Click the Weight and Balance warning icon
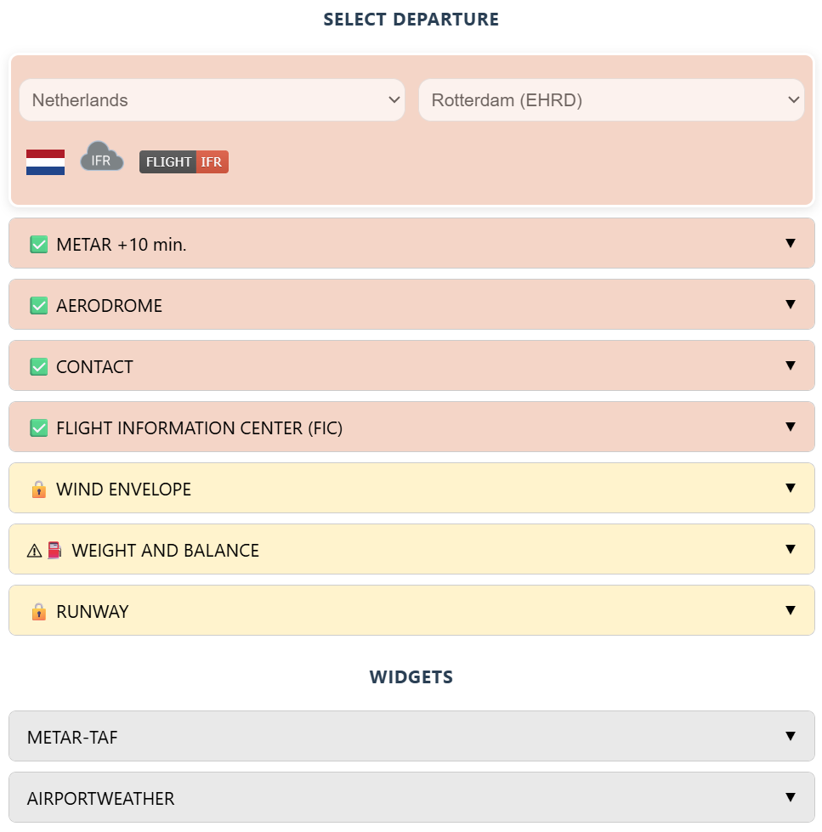Viewport: 822px width, 832px height. pos(34,551)
